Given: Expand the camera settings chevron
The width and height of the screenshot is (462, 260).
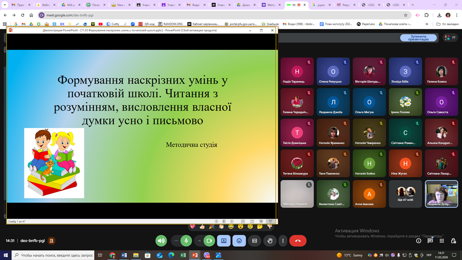Looking at the screenshot, I should tap(199, 241).
